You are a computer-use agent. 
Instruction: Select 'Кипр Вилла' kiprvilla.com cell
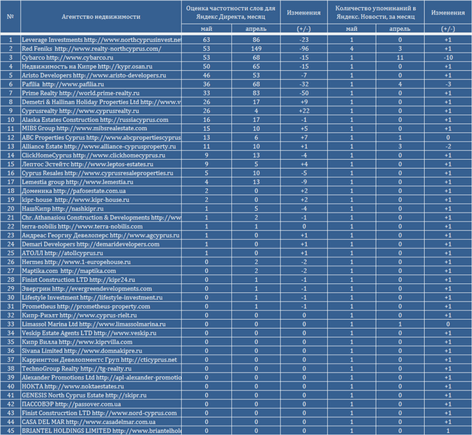101,342
